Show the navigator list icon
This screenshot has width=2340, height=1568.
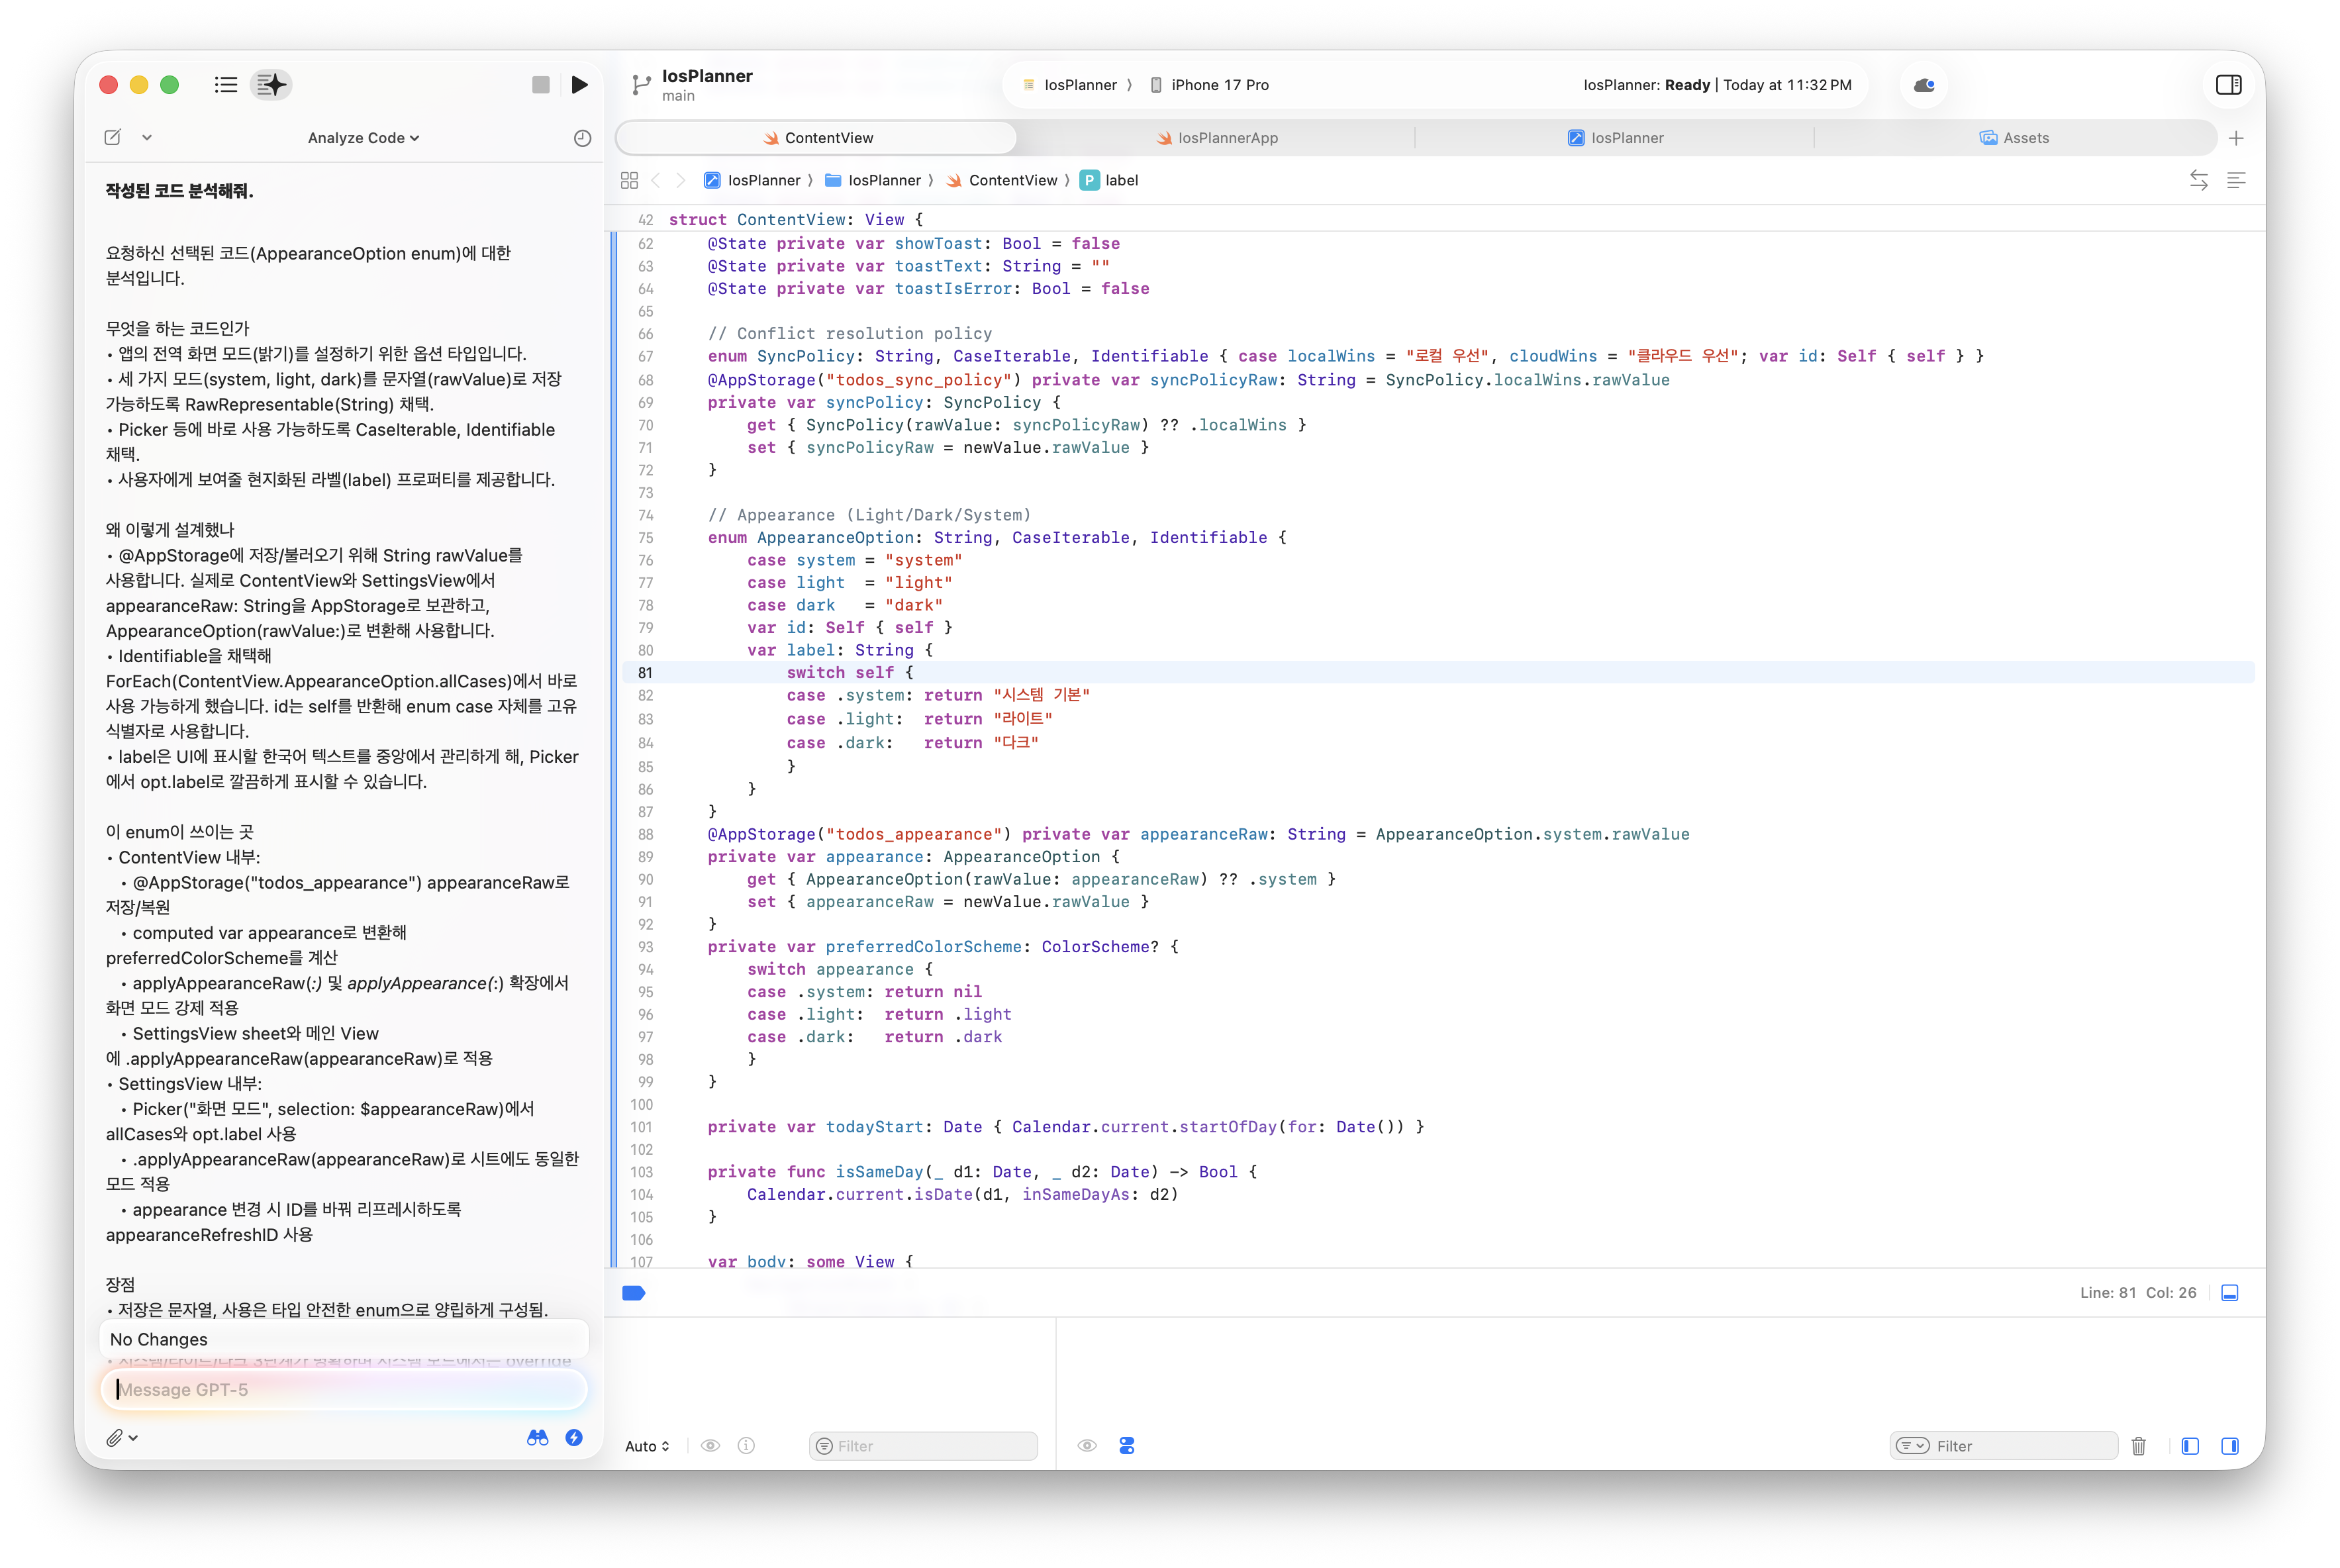click(226, 85)
